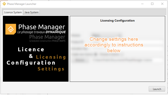This screenshot has height=95, width=168.
Task: Click the blurred file path field
Action: pos(127,60)
